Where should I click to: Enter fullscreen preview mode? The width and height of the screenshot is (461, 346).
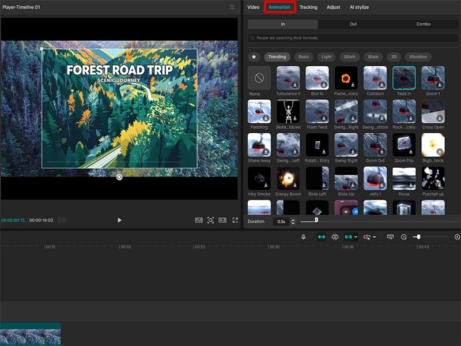tap(235, 220)
